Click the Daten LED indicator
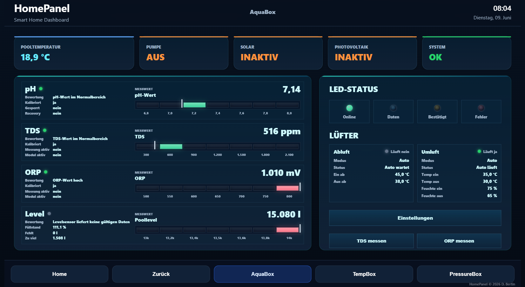 click(393, 108)
